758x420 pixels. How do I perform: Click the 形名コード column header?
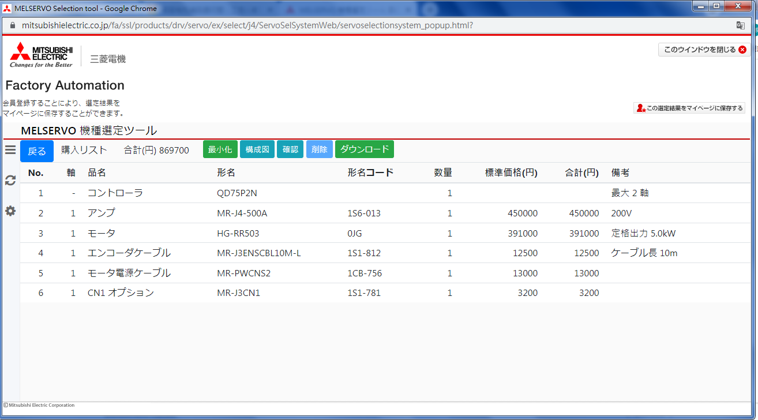(370, 172)
